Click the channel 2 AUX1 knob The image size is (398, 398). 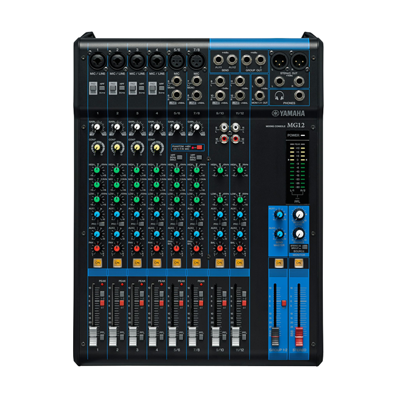[x=117, y=214]
